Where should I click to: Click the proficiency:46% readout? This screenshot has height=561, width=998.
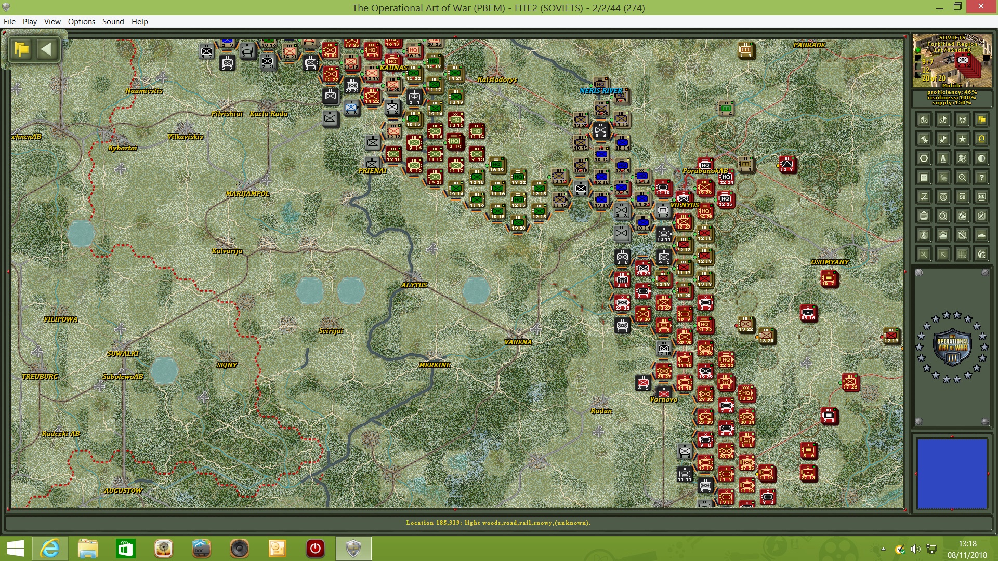[952, 92]
